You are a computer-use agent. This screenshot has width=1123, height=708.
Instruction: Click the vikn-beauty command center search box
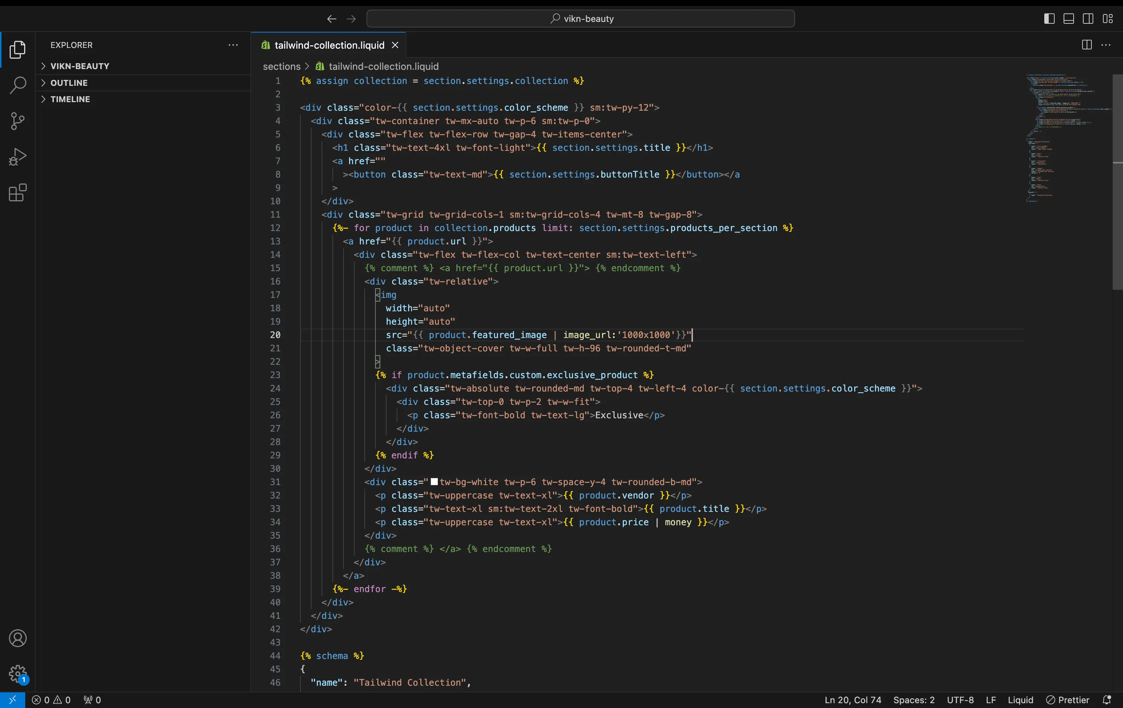580,19
